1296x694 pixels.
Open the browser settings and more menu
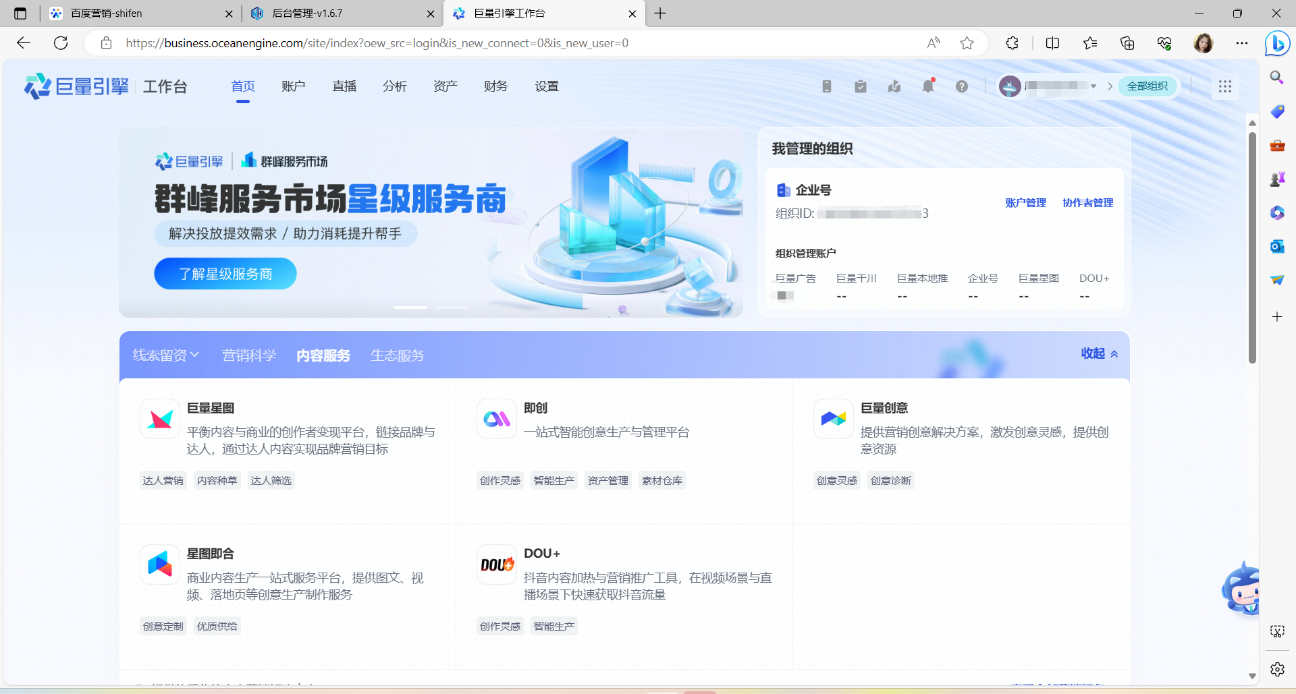1242,43
